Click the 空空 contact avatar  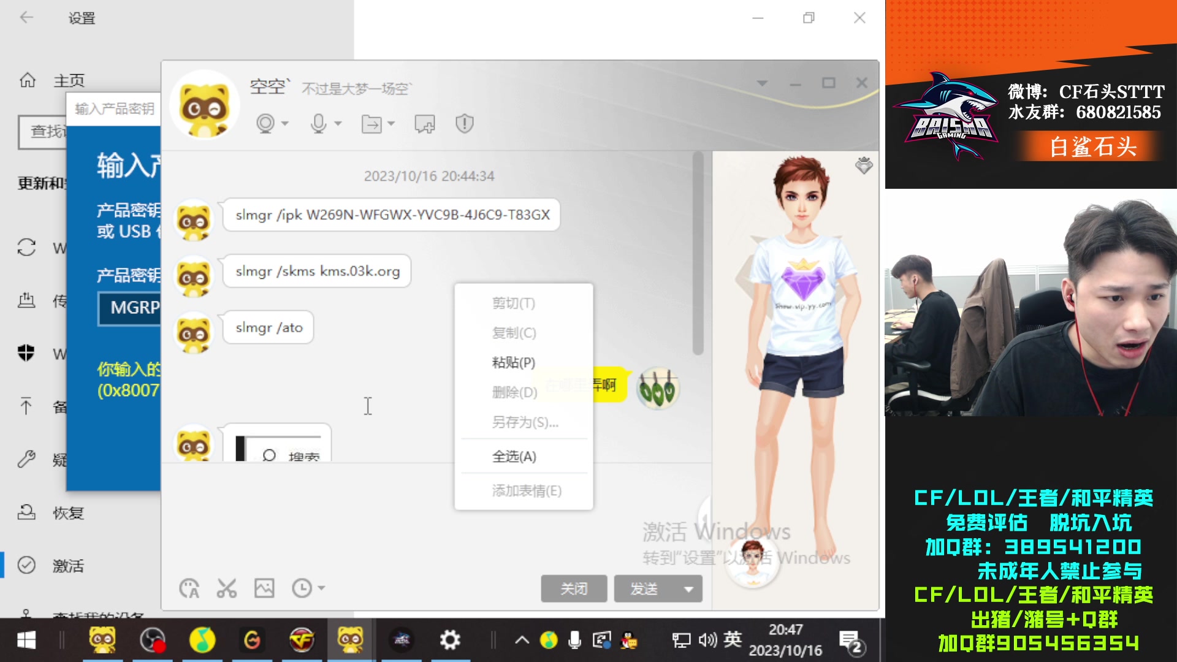pos(205,105)
